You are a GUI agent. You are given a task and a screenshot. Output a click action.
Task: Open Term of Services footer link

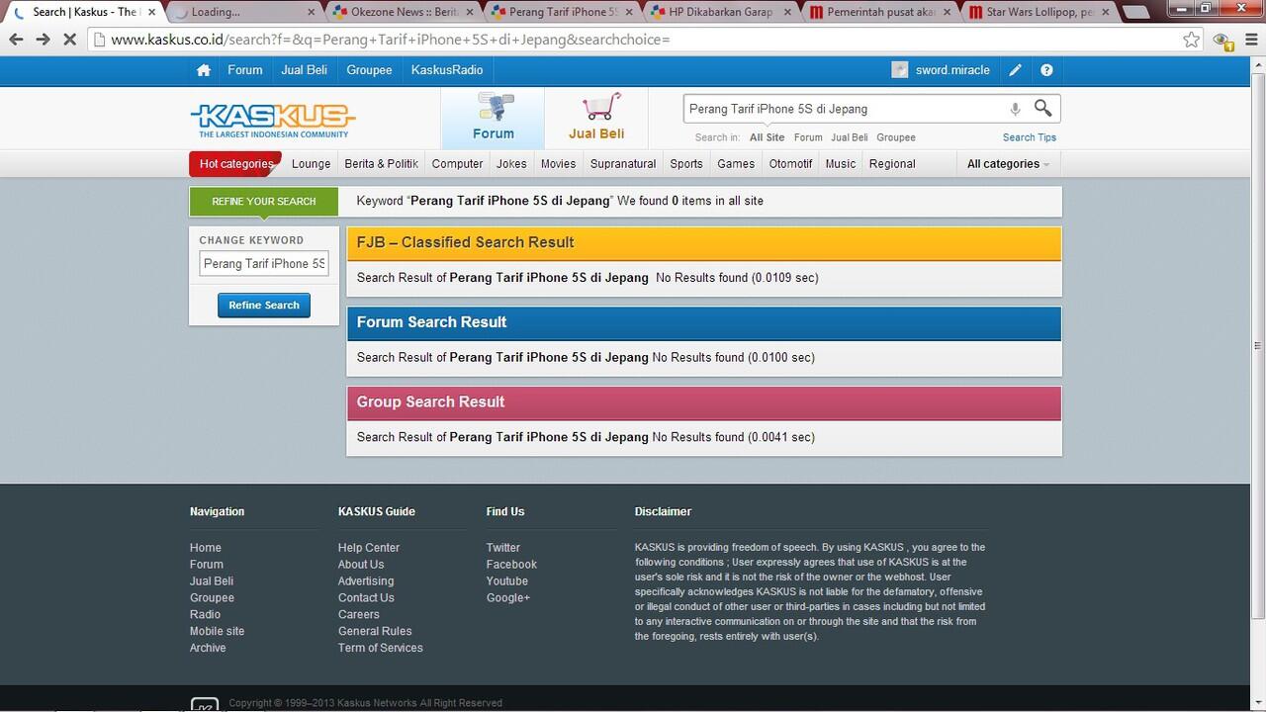pyautogui.click(x=381, y=648)
